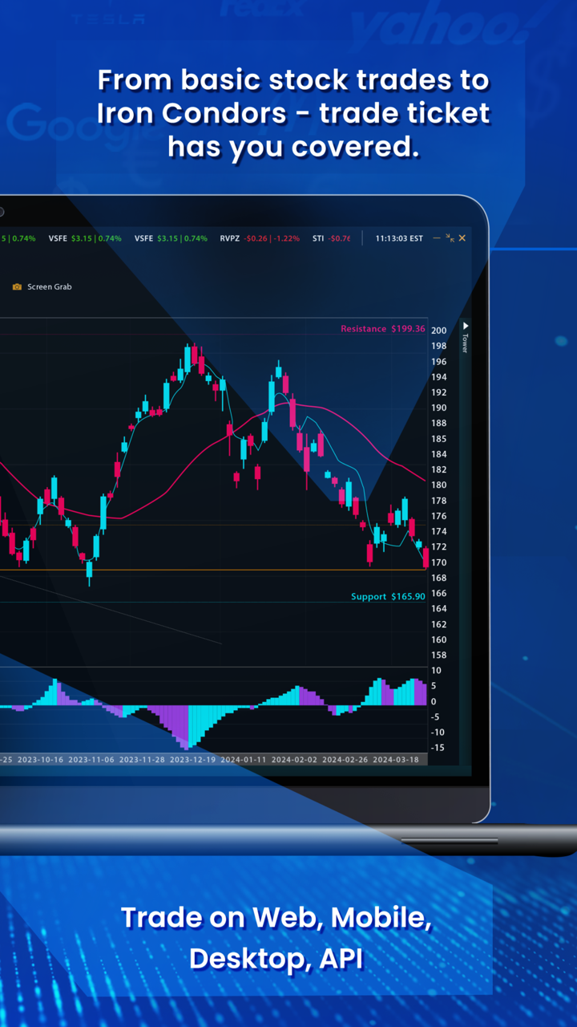Viewport: 577px width, 1027px height.
Task: Click the 2024-01-11 date on time axis
Action: point(243,759)
